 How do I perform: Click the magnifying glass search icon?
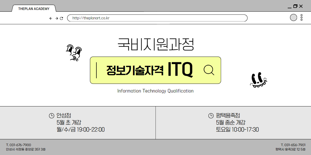pyautogui.click(x=209, y=70)
